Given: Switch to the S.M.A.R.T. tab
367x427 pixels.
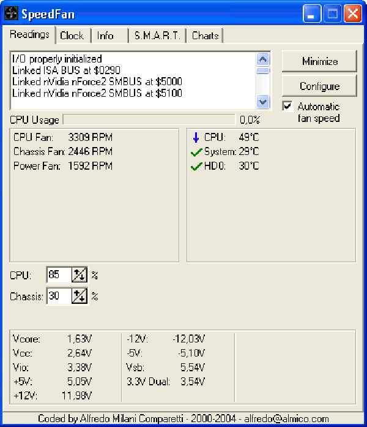Looking at the screenshot, I should [x=157, y=36].
